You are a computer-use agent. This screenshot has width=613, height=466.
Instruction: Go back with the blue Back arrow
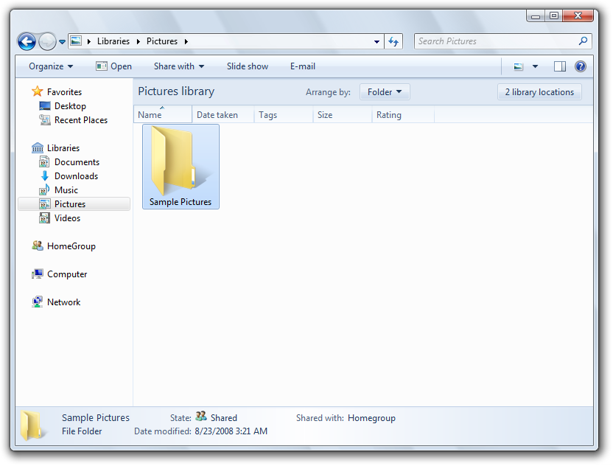pyautogui.click(x=27, y=41)
